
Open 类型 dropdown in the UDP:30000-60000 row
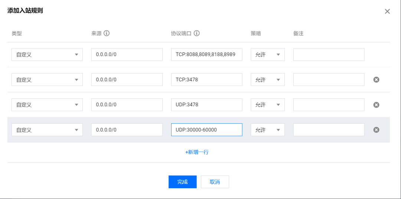click(47, 130)
